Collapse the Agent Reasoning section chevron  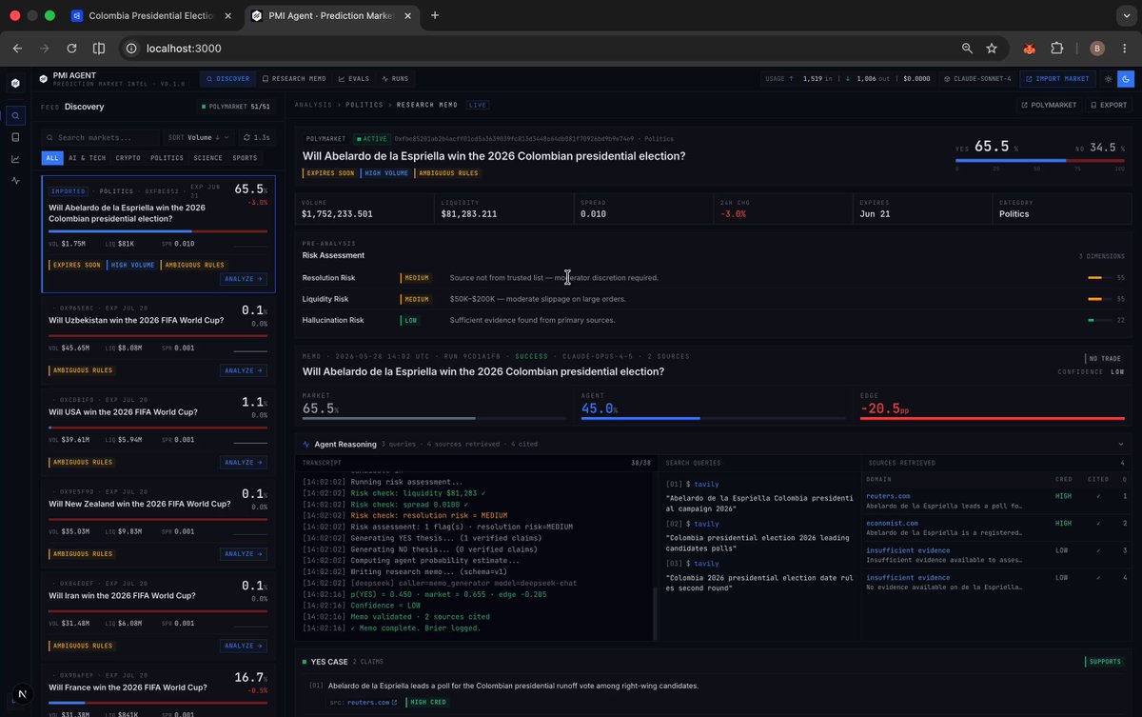pos(1121,444)
